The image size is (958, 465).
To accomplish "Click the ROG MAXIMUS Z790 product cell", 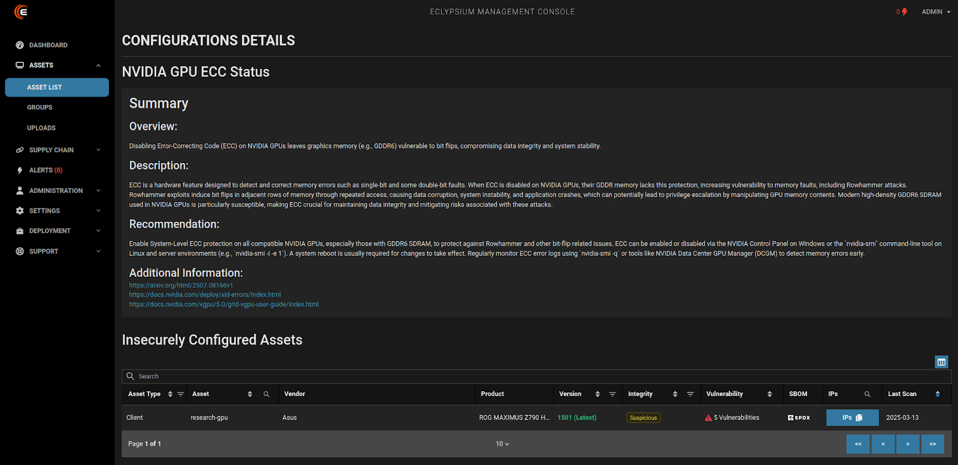I will 514,418.
